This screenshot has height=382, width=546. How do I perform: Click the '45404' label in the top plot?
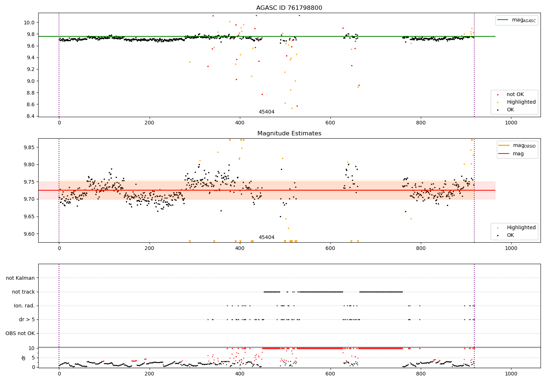click(266, 112)
